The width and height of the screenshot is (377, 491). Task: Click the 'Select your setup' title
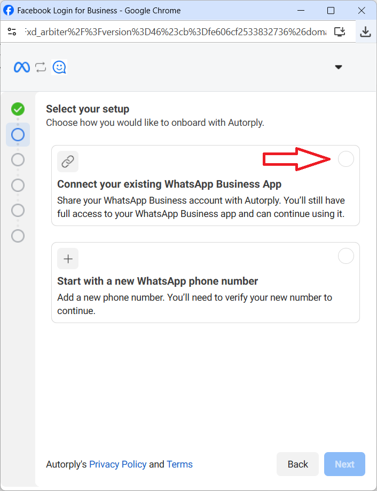click(88, 109)
